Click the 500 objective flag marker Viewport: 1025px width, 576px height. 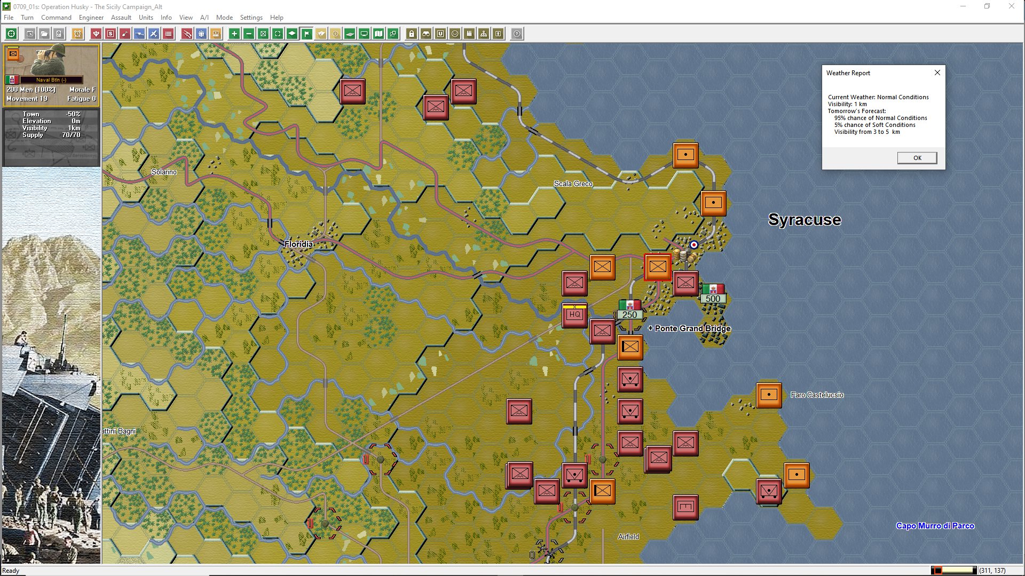coord(713,294)
